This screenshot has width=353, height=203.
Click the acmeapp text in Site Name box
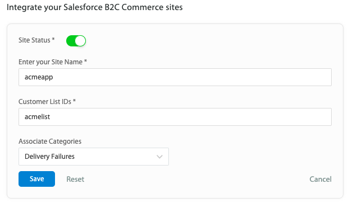(39, 77)
